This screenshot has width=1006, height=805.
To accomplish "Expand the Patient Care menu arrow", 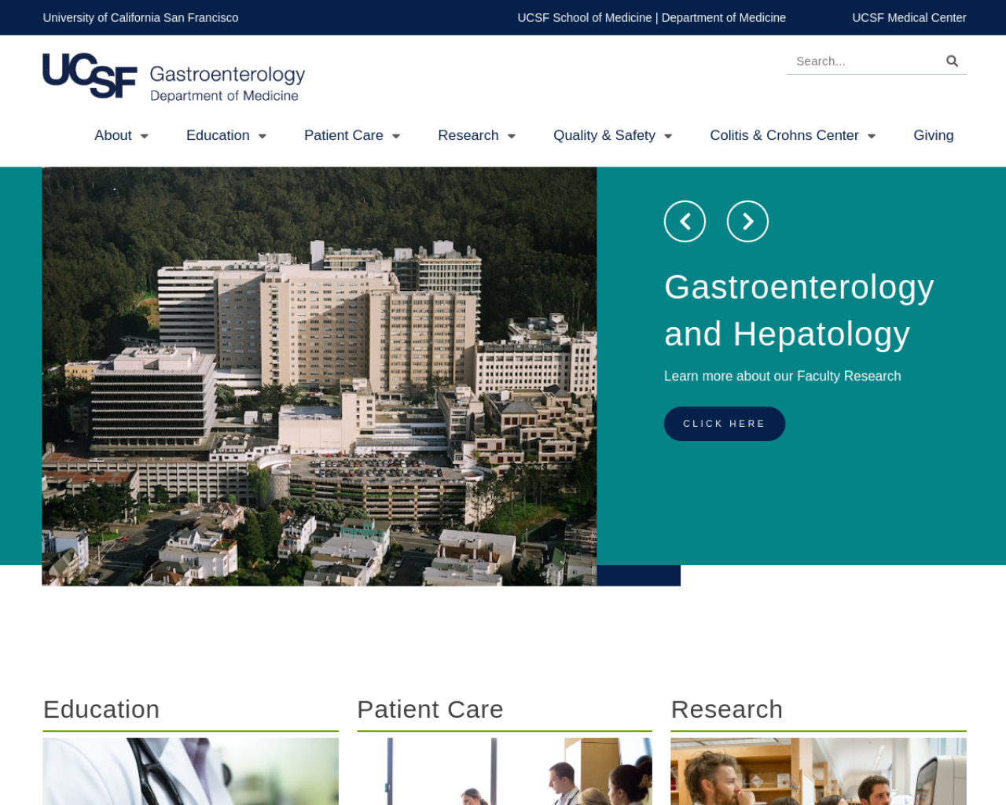I will coord(396,136).
